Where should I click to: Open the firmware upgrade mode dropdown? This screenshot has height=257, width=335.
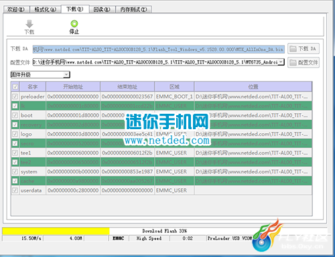pyautogui.click(x=40, y=75)
